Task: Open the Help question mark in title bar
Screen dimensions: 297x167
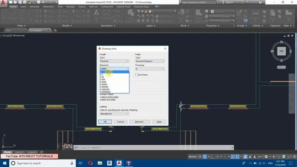Action: pyautogui.click(x=260, y=2)
